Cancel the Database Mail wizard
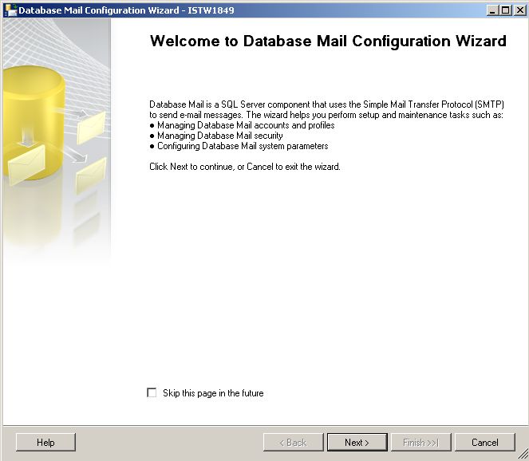 485,442
